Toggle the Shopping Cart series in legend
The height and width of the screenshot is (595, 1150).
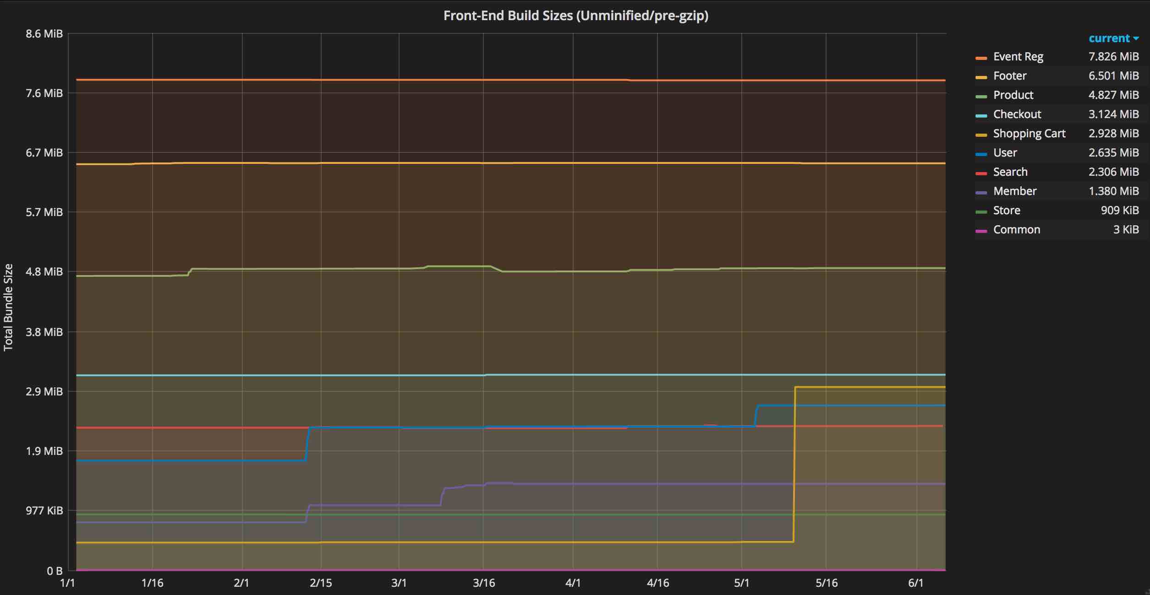tap(1029, 134)
